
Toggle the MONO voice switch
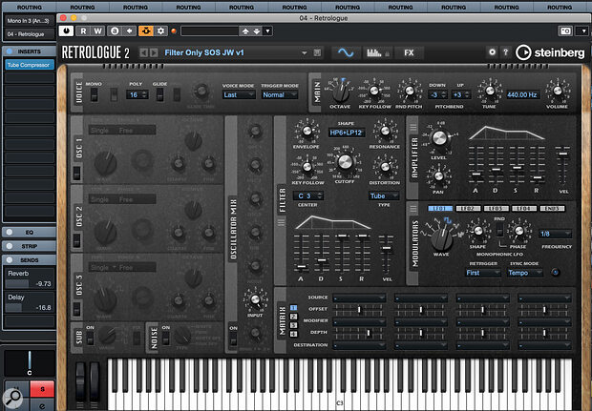click(x=94, y=94)
